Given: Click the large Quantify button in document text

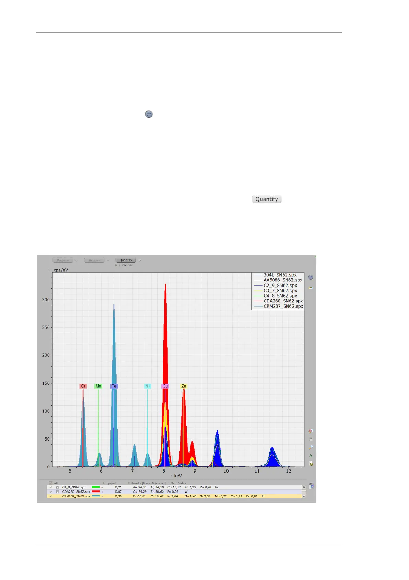Looking at the screenshot, I should (x=267, y=199).
